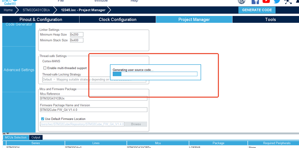299x148 pixels.
Task: Switch to the Pinout & Configuration tab
Action: pyautogui.click(x=41, y=19)
